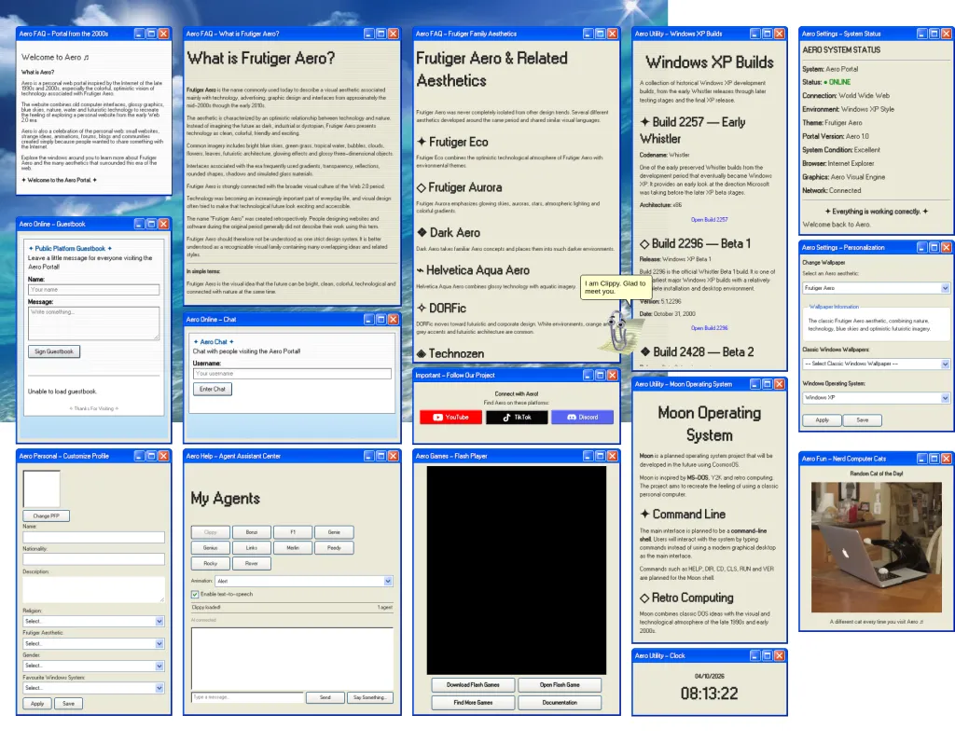Click the Say Something button
This screenshot has height=756, width=955.
click(x=369, y=697)
